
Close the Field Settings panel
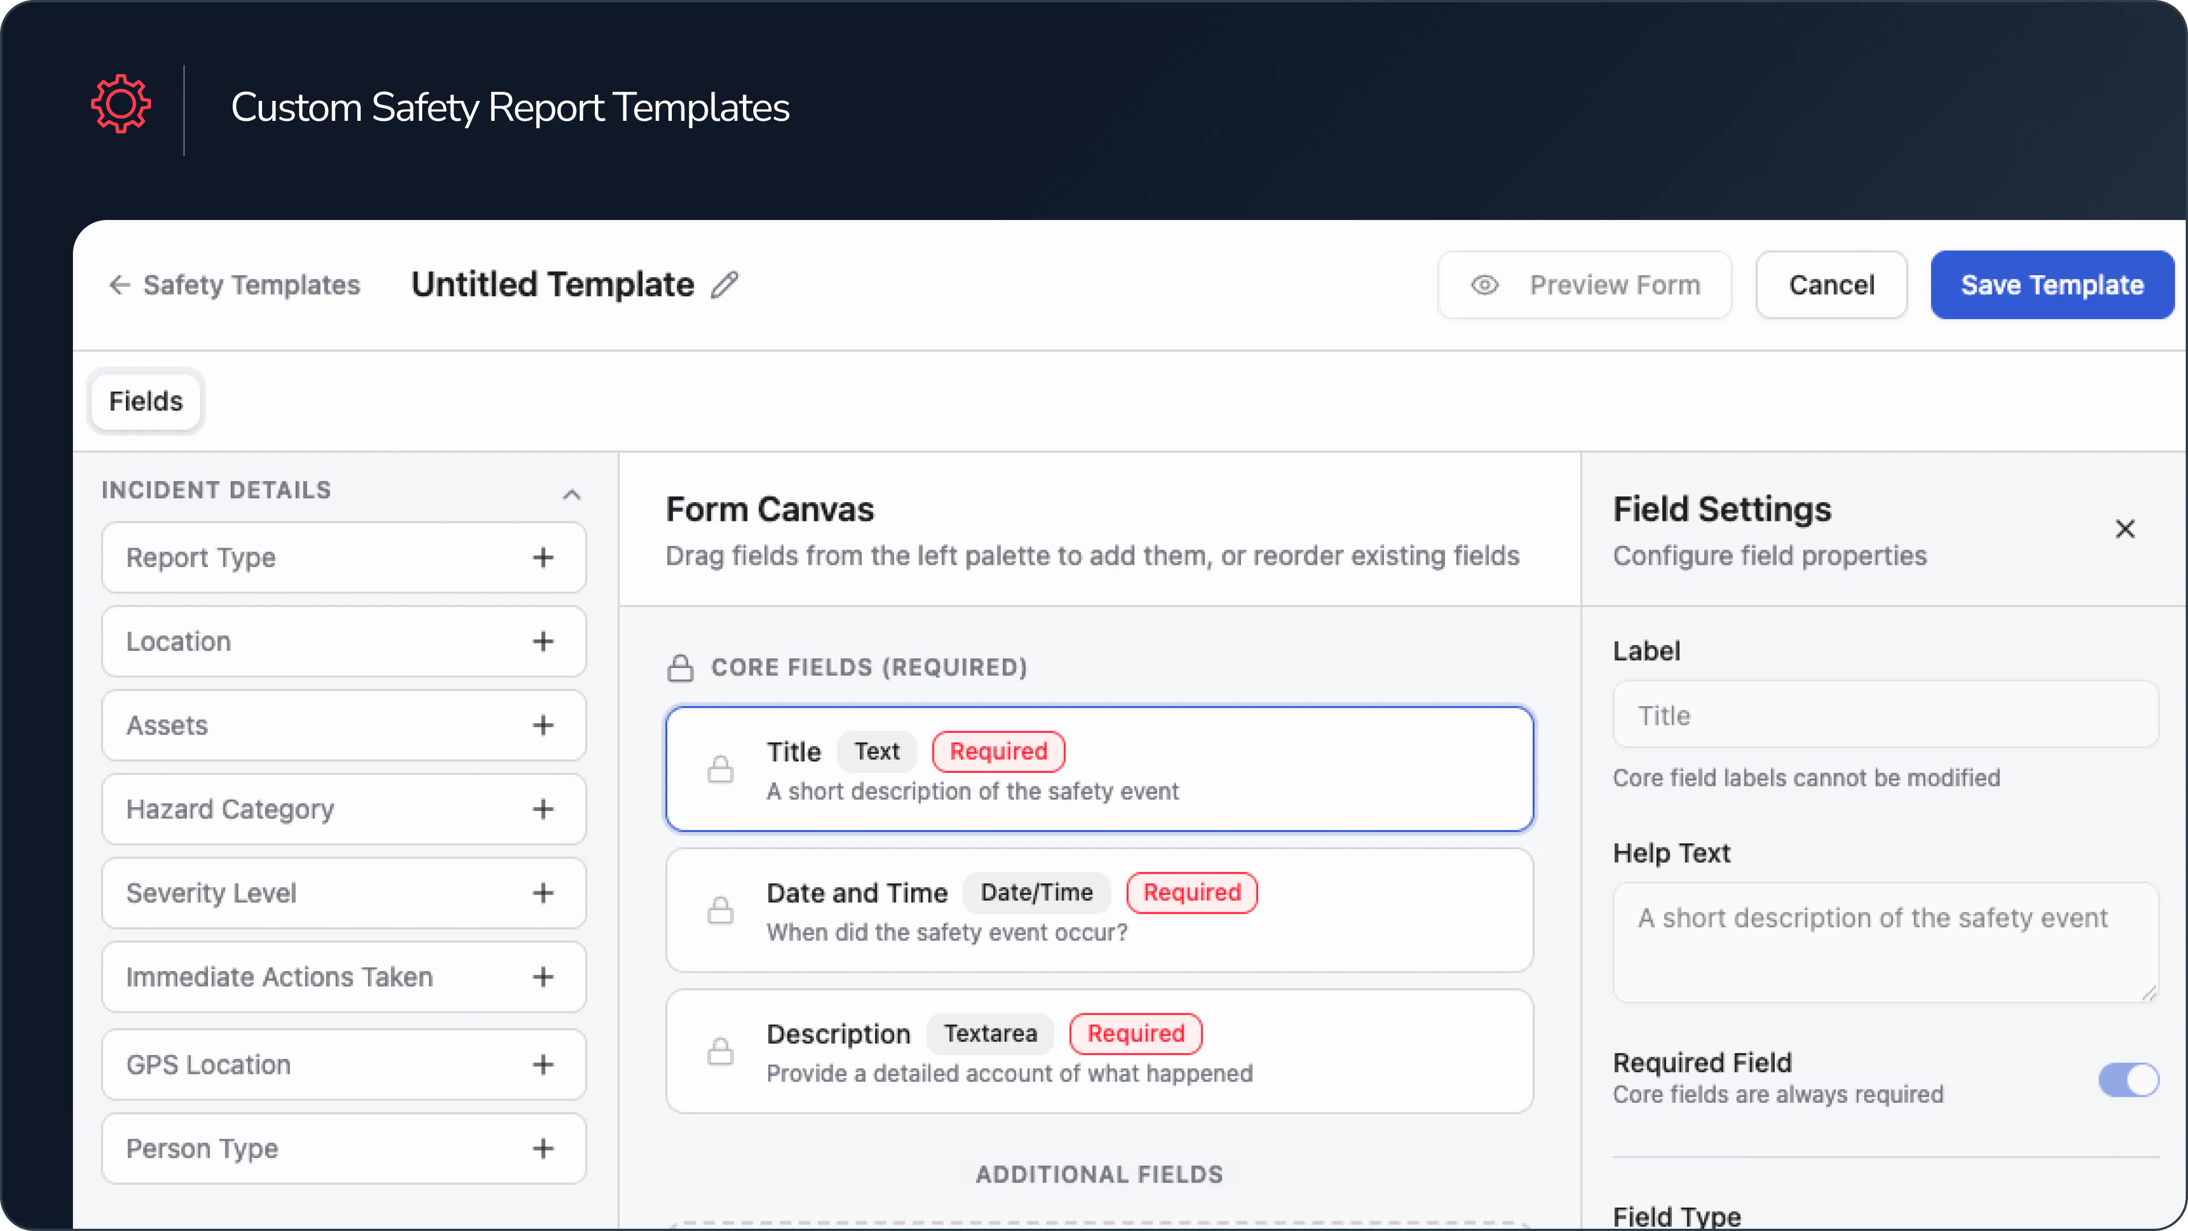2126,528
